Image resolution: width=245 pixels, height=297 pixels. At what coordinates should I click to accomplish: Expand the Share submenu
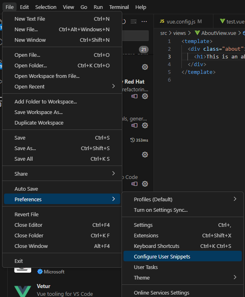[62, 174]
